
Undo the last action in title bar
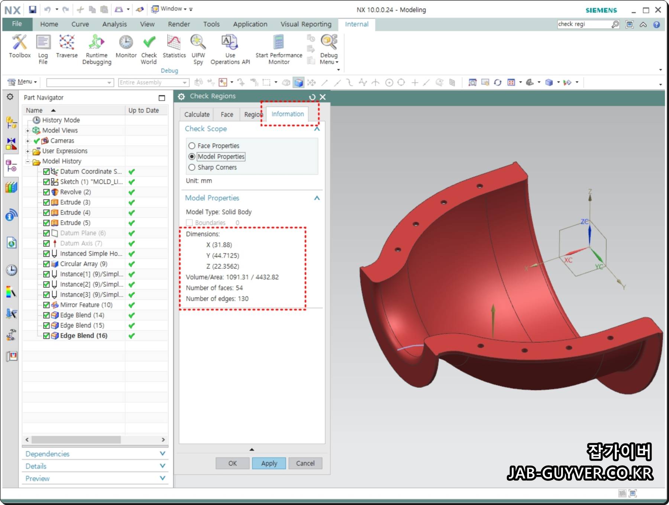48,9
